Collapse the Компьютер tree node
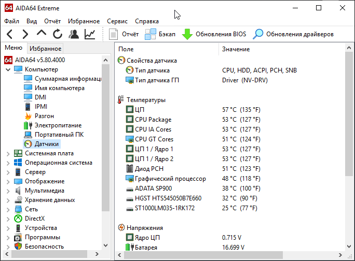The height and width of the screenshot is (261, 355). [x=8, y=69]
